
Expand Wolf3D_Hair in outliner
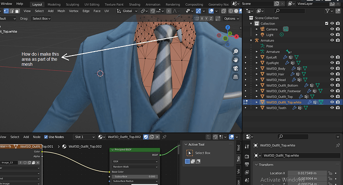pos(257,74)
